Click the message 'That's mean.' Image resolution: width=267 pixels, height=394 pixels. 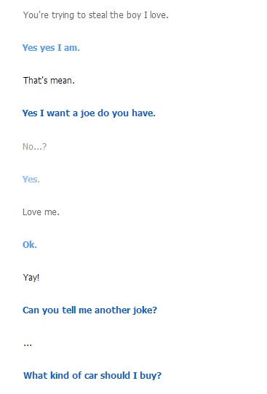coord(49,81)
